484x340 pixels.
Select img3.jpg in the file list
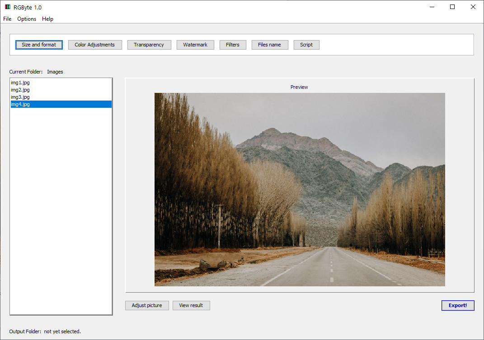tap(20, 97)
